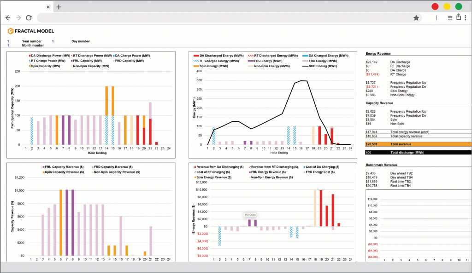Click the Fractal Model hexagon logo
The image size is (472, 273).
click(11, 31)
